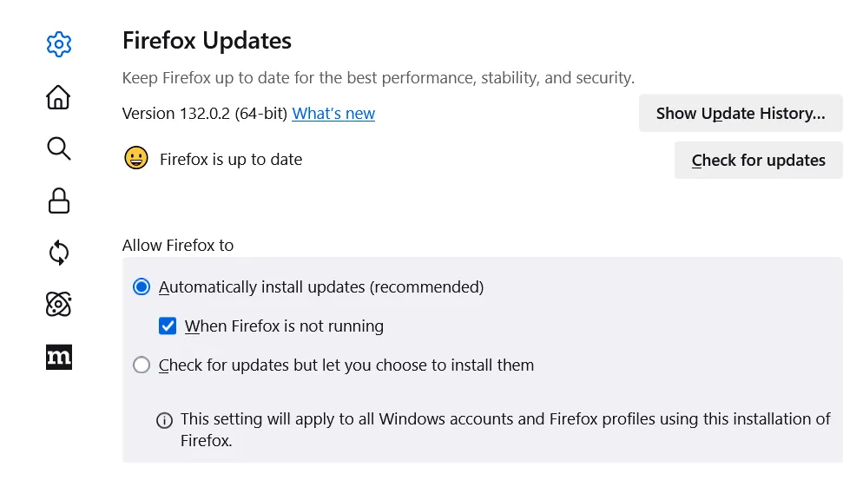Open the Sync settings panel icon
The height and width of the screenshot is (487, 863).
[58, 253]
